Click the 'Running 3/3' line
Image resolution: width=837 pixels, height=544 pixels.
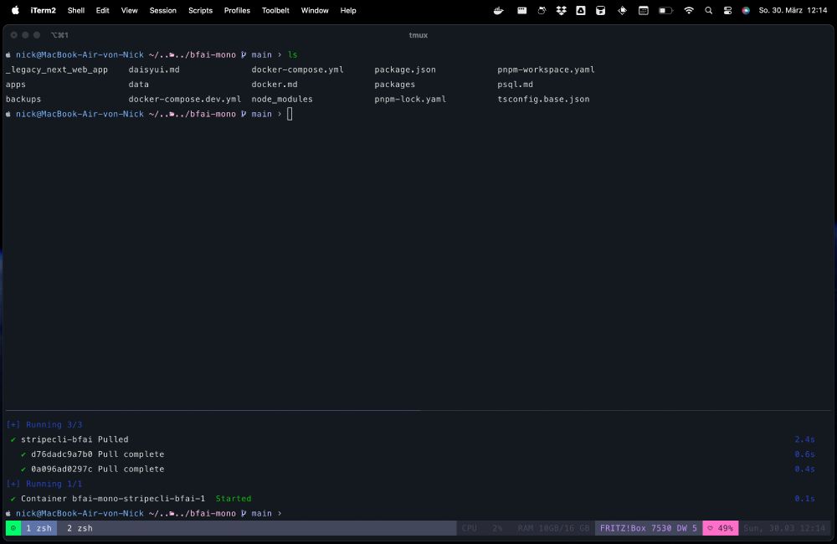44,425
